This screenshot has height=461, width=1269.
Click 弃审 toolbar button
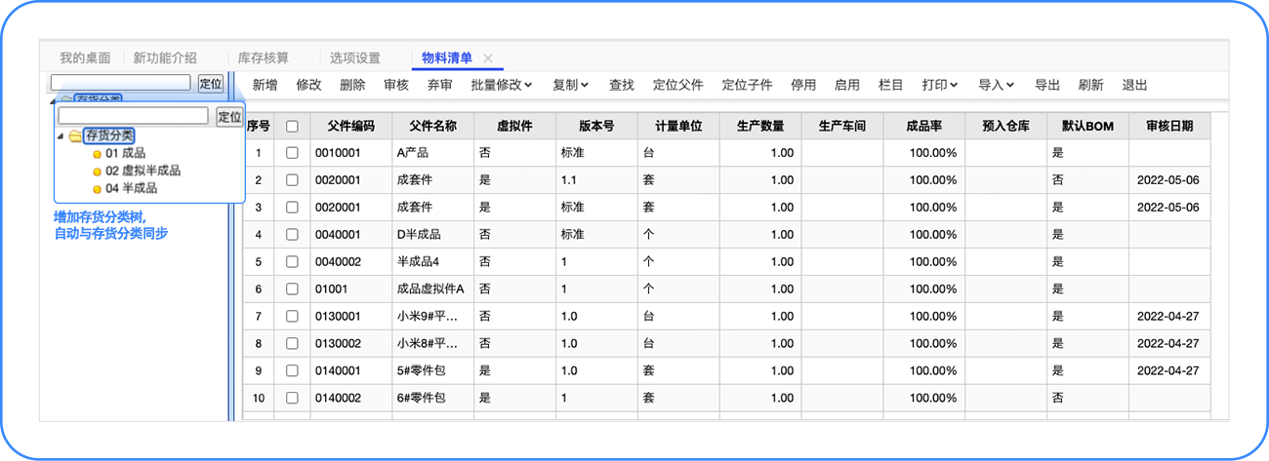(440, 85)
